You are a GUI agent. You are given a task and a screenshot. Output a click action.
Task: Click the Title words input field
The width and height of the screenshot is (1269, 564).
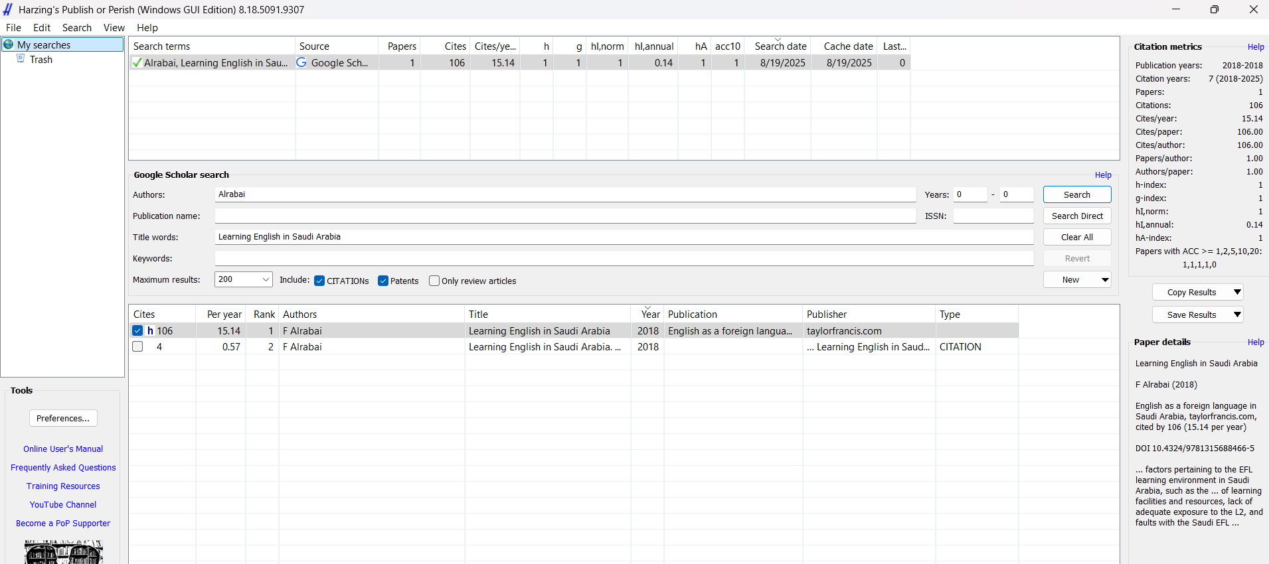(624, 237)
